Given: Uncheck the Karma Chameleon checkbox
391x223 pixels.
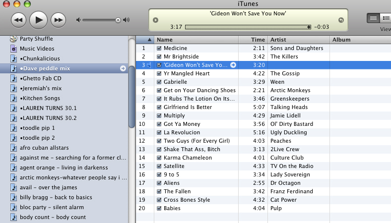Looking at the screenshot, I should [159, 158].
